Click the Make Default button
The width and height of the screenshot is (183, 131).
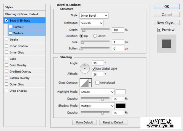(x=84, y=122)
